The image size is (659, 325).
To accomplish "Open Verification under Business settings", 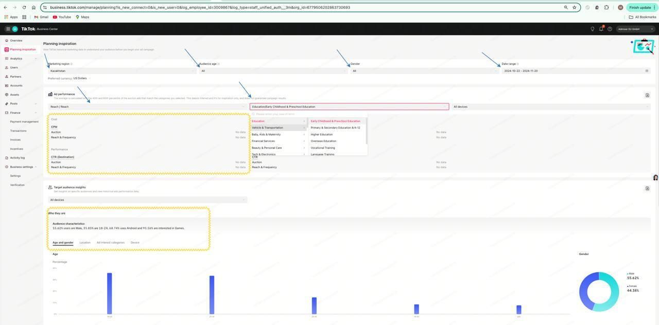I will 17,185.
